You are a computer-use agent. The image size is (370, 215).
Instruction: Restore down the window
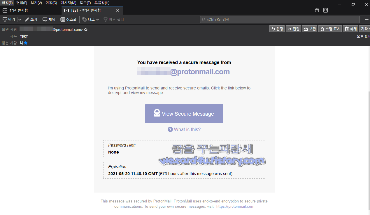tap(353, 4)
